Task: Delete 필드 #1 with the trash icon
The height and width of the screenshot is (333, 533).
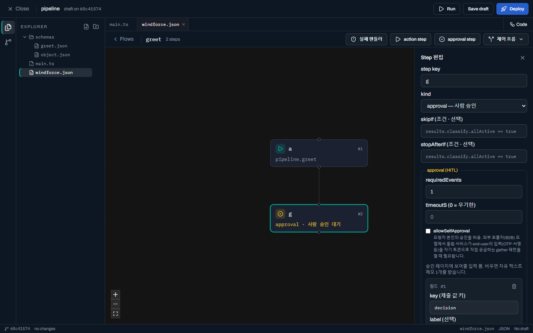Action: pyautogui.click(x=514, y=286)
